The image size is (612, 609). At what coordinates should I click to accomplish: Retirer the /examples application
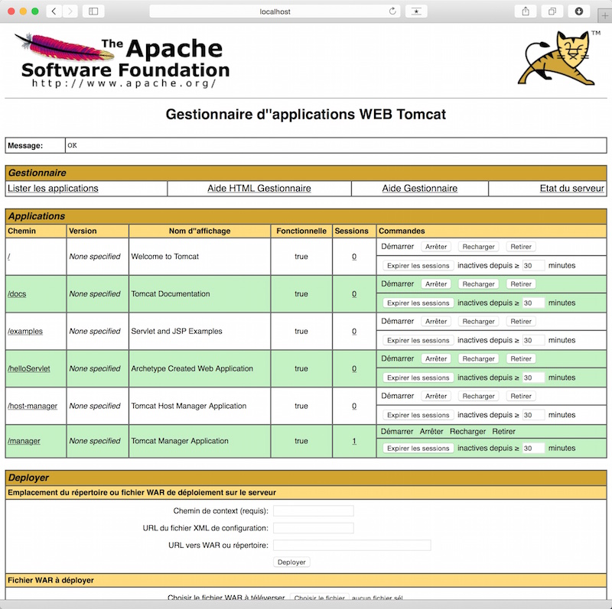click(521, 322)
